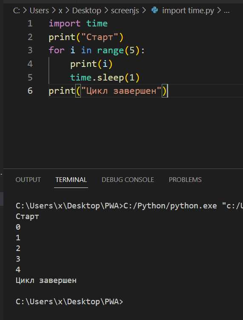Select 'import time.py' in the breadcrumb
This screenshot has width=243, height=320.
point(188,10)
